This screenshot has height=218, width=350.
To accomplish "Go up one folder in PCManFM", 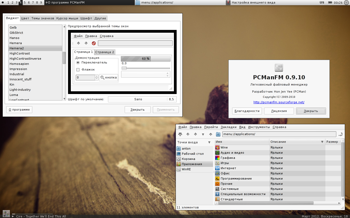I will 211,134.
